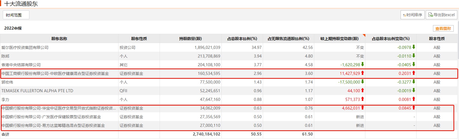Click the red up arrow beside 11,427,929
This screenshot has width=459, height=140.
pyautogui.click(x=363, y=73)
